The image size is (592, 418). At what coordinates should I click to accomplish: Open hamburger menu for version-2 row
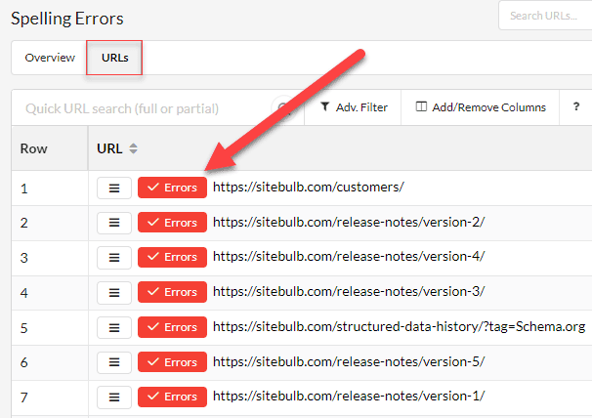click(114, 223)
